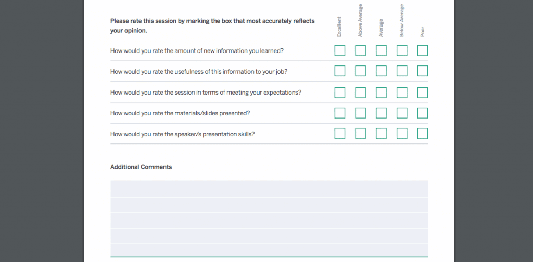
Task: Mark Average for speaker's presentation skills
Action: coord(381,134)
